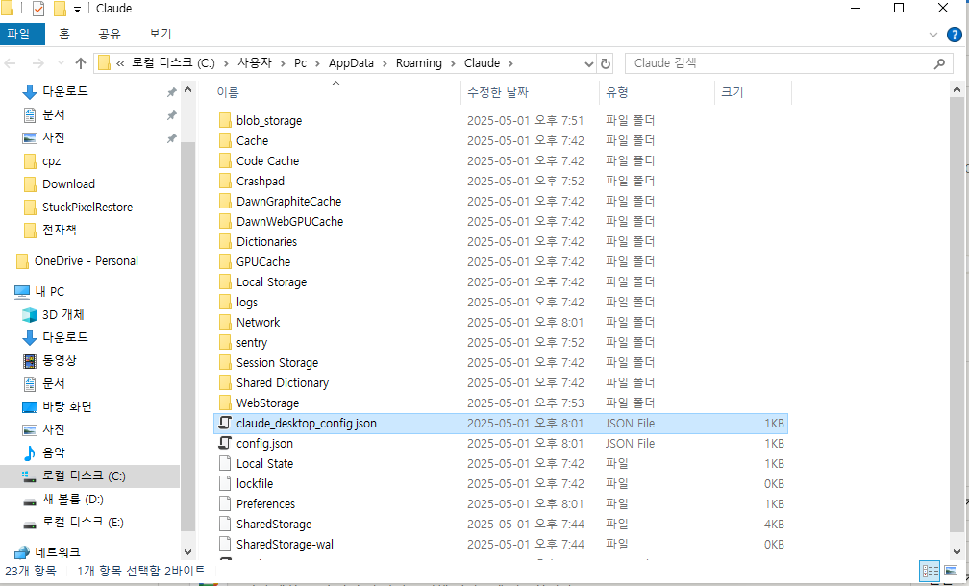This screenshot has height=586, width=969.
Task: Open the recent locations dropdown arrow
Action: [60, 63]
